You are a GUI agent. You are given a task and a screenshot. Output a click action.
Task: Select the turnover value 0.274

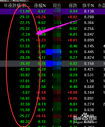89,104
